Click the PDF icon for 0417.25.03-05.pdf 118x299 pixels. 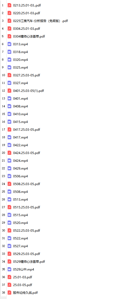tap(10, 129)
